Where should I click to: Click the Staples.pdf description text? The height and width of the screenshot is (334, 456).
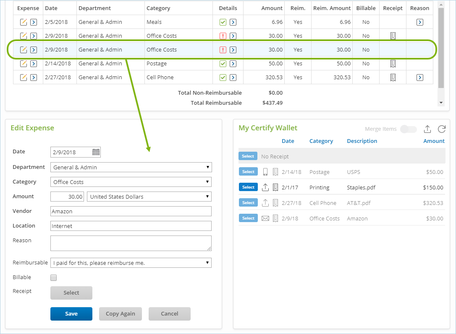[x=361, y=188]
